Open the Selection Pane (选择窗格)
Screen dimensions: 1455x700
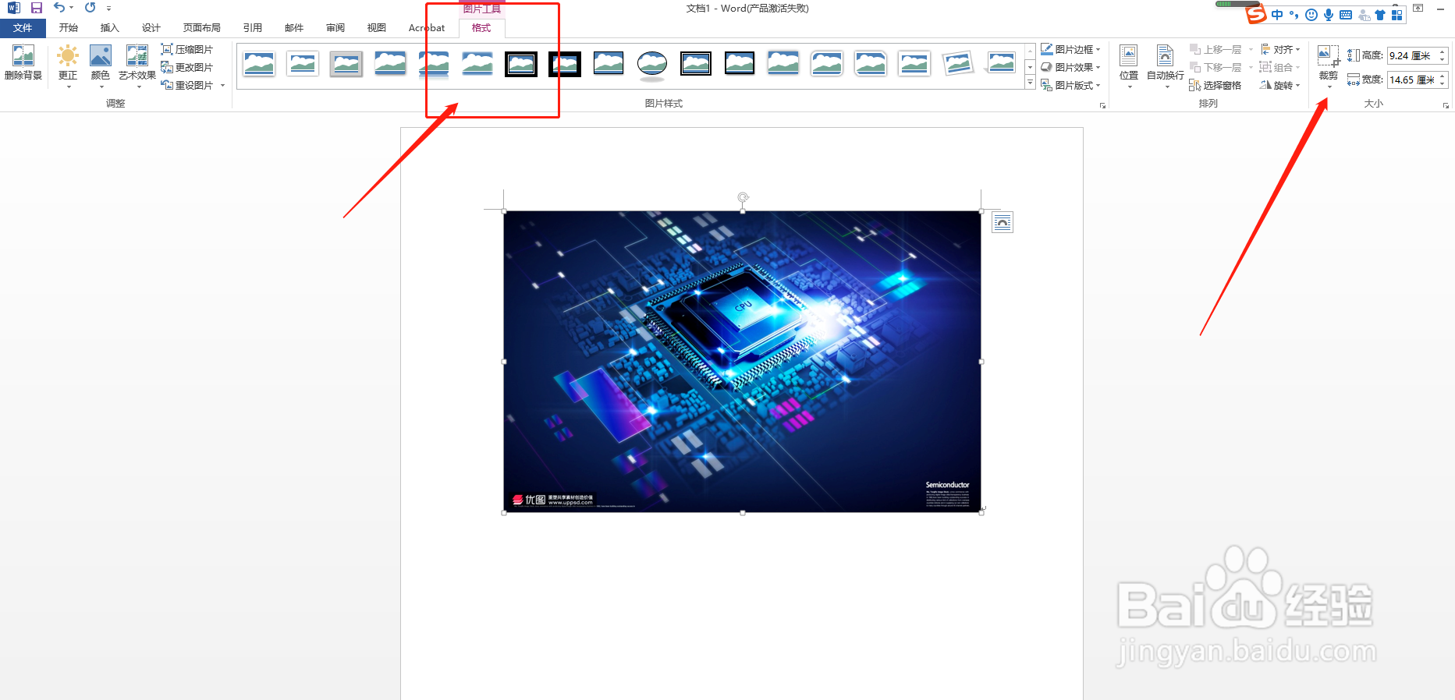[x=1215, y=85]
